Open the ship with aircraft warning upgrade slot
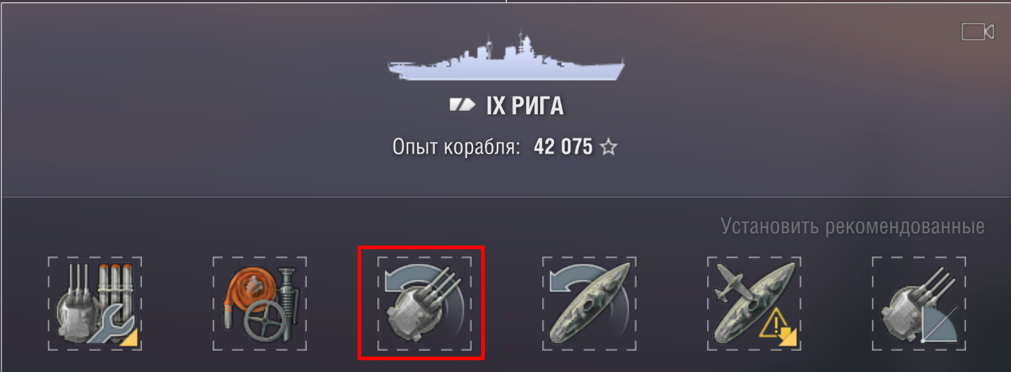The width and height of the screenshot is (1011, 372). click(754, 304)
